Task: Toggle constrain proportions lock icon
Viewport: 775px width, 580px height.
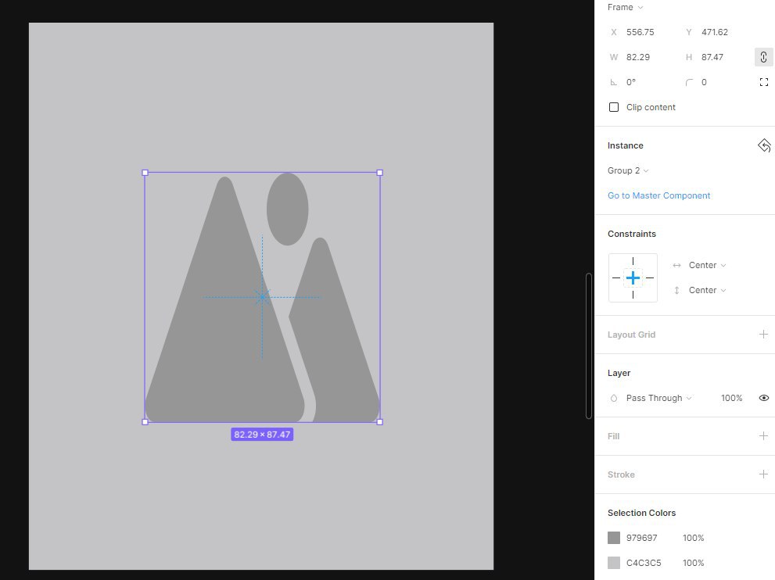Action: [763, 57]
